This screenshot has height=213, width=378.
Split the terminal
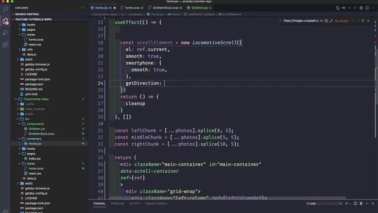[x=356, y=204]
